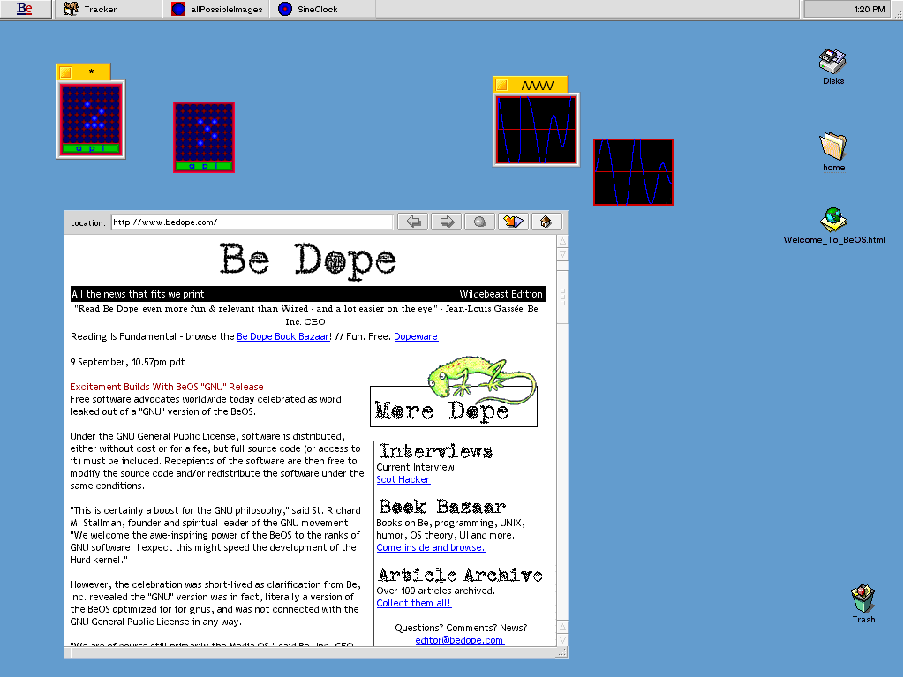Click the Tracker entry in the Deskbar
The image size is (904, 678).
click(99, 10)
